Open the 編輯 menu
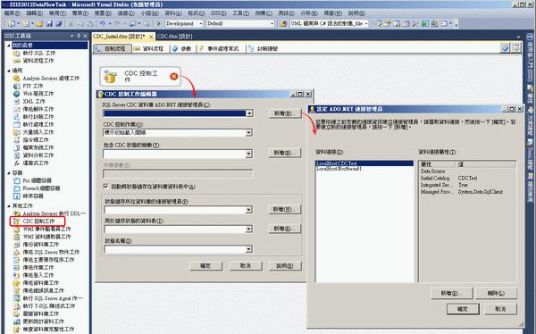Screen dimensions: 536x334 [x=35, y=13]
